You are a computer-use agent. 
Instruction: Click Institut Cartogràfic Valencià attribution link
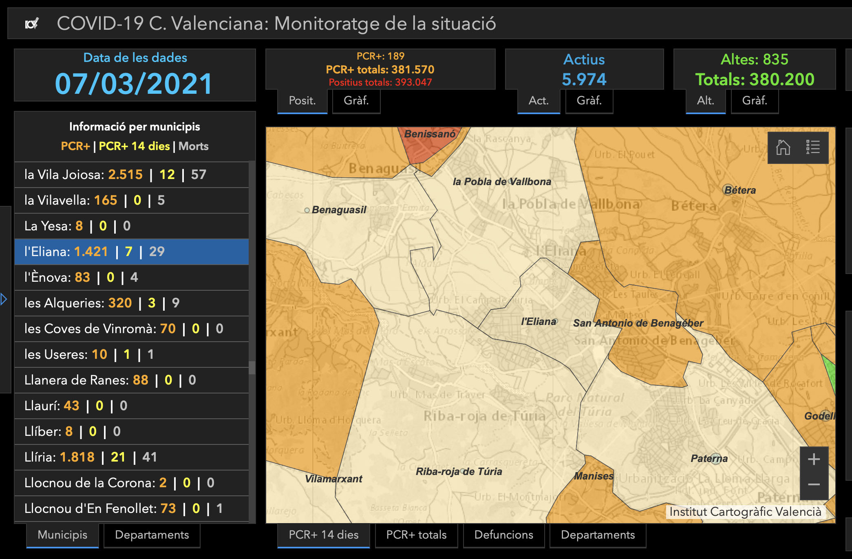click(745, 512)
